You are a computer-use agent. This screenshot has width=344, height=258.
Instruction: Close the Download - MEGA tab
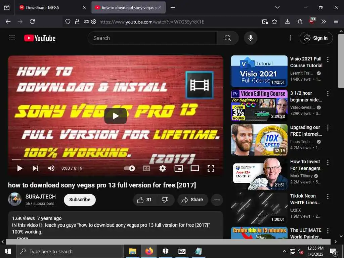click(x=84, y=7)
